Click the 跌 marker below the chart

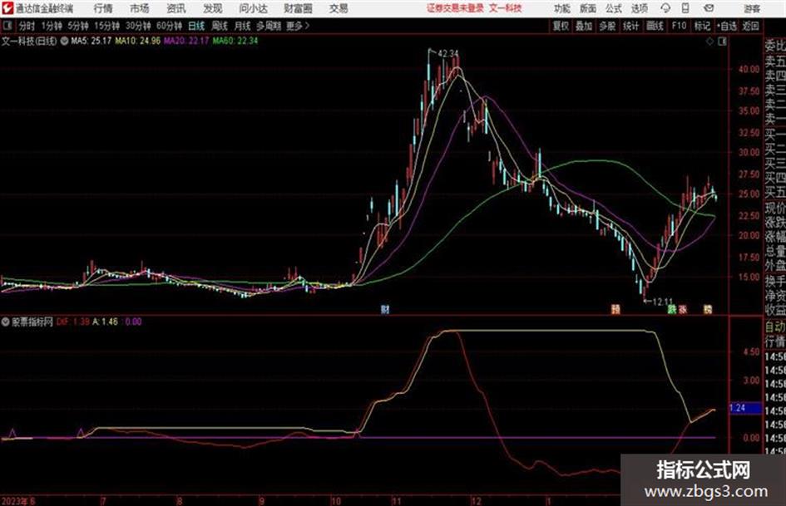point(672,309)
